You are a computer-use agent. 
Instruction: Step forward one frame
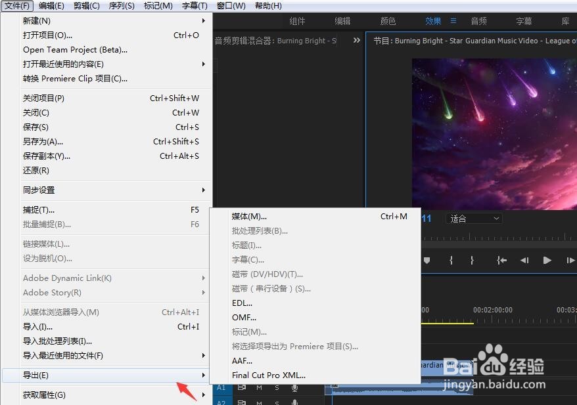pos(570,260)
